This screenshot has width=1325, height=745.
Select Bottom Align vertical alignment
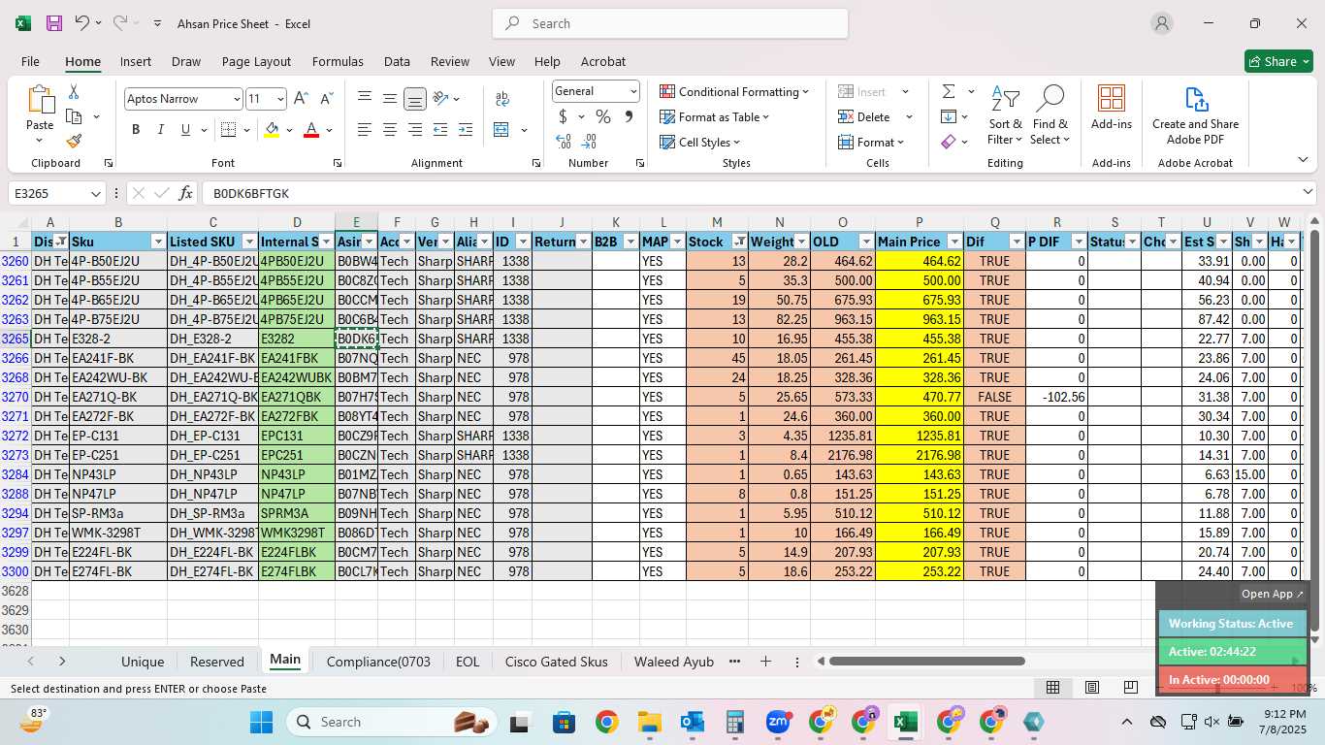[x=414, y=99]
